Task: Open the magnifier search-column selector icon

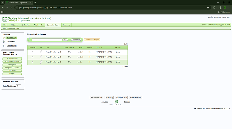Action: pos(29,39)
